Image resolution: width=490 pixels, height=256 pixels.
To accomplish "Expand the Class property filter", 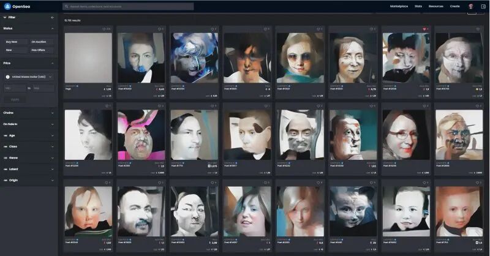I will click(x=29, y=146).
